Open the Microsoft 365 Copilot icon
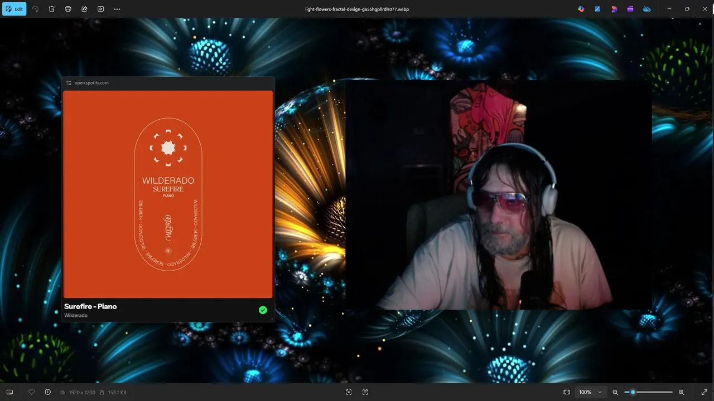 pyautogui.click(x=581, y=9)
